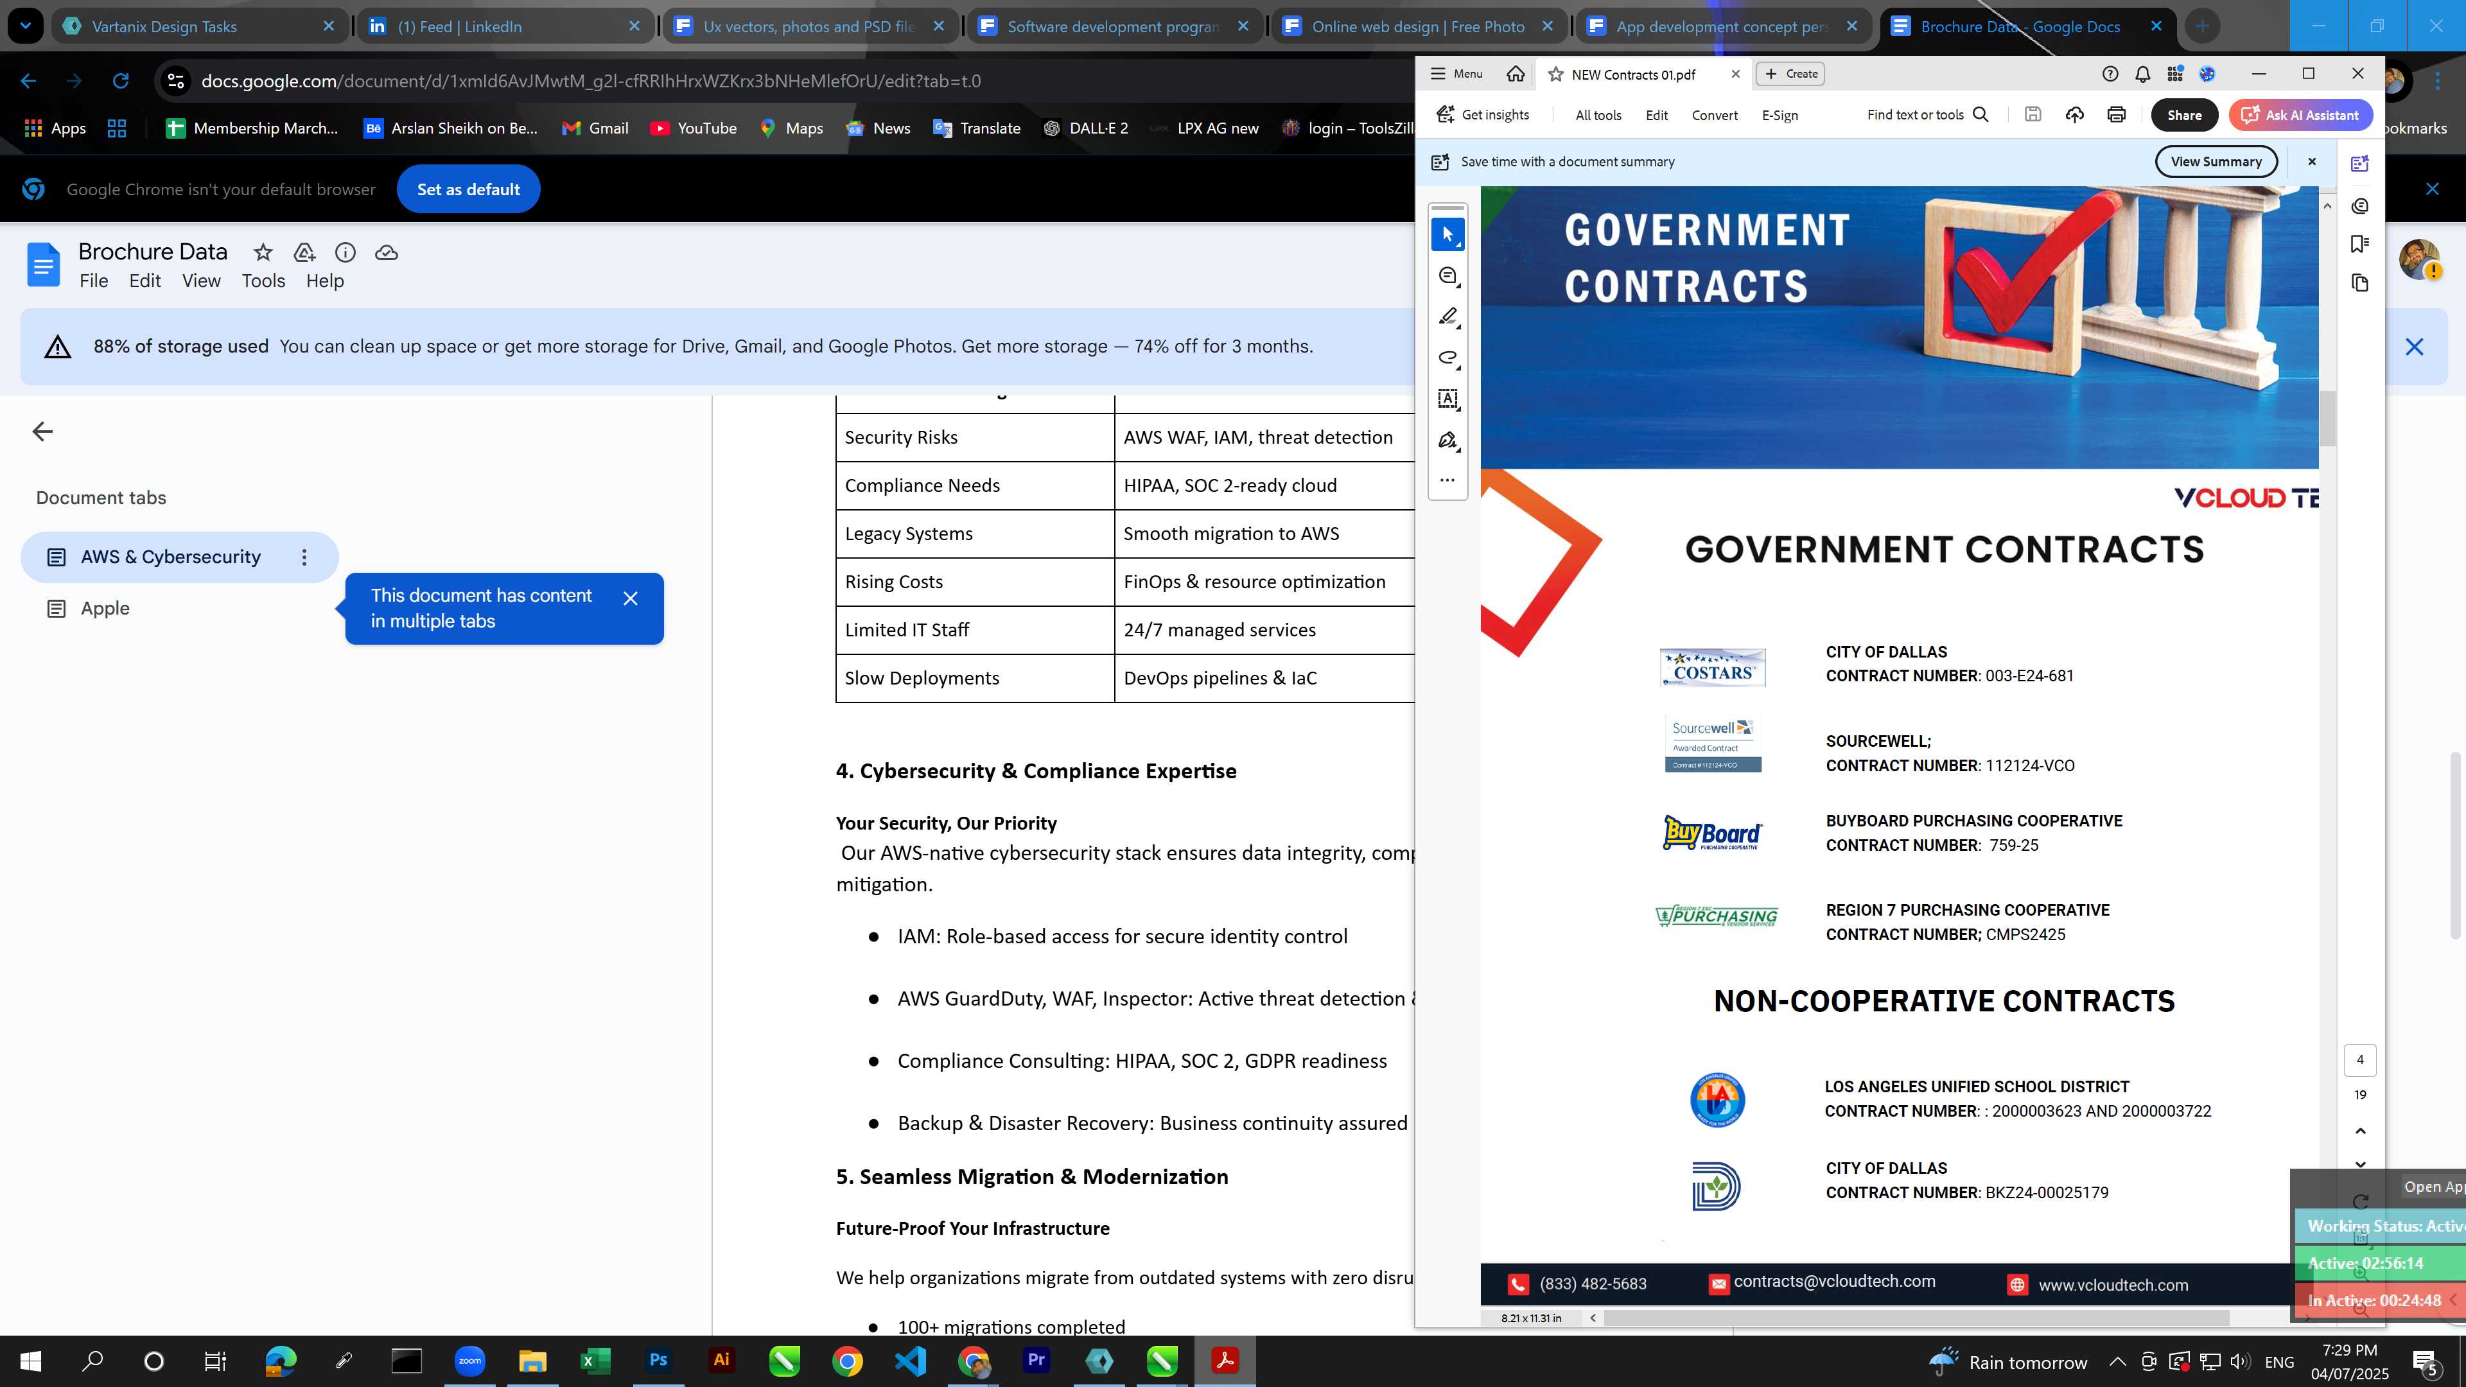The width and height of the screenshot is (2466, 1387).
Task: Open Acrobat E-Sign tab
Action: (x=1780, y=115)
